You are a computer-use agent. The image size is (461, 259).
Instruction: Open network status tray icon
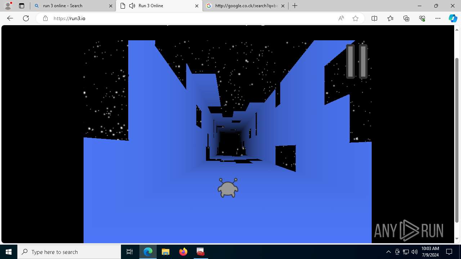406,252
